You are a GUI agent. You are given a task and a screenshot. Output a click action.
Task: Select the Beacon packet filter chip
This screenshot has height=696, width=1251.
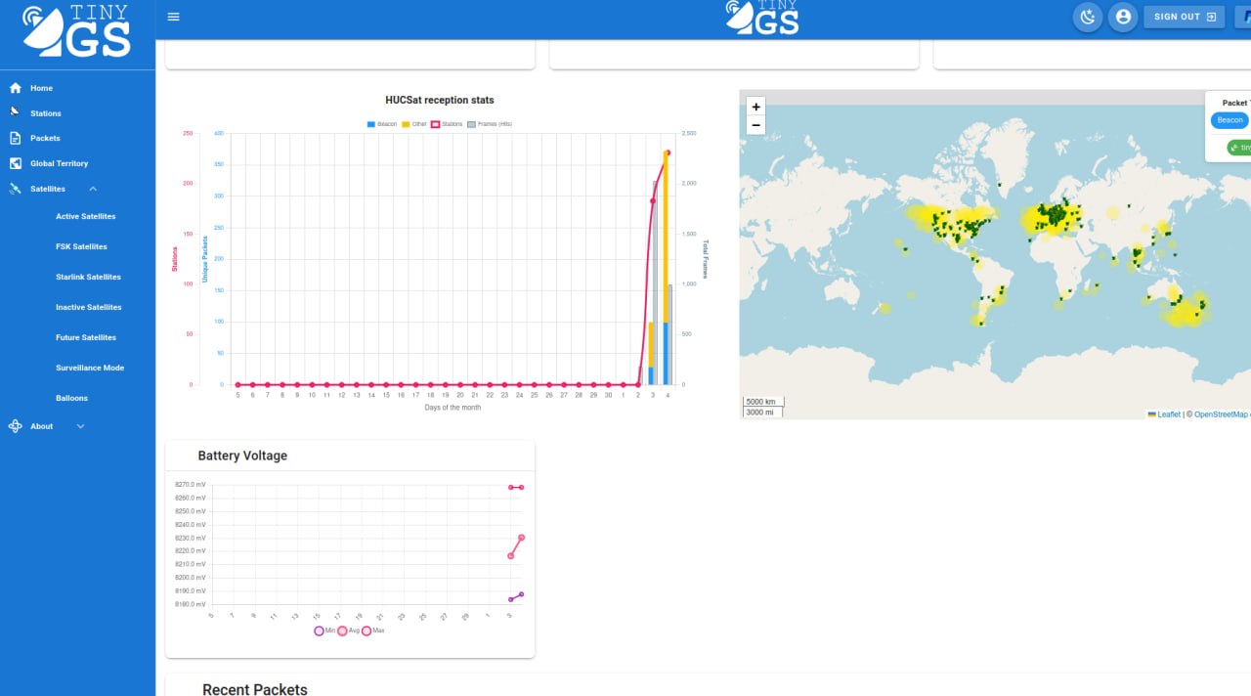click(1229, 120)
